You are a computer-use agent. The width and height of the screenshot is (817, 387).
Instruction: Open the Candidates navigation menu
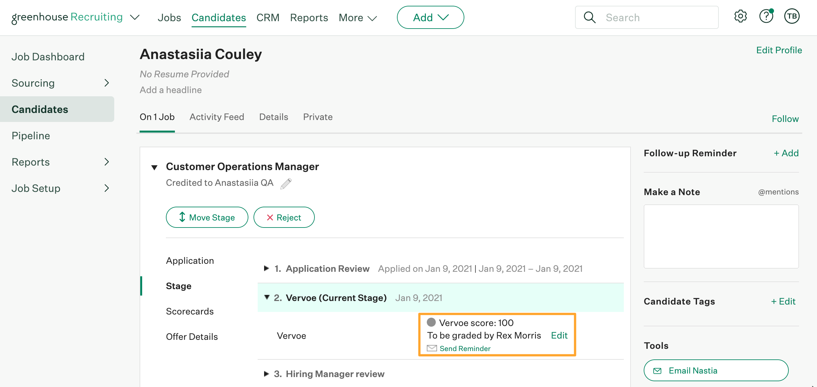219,17
